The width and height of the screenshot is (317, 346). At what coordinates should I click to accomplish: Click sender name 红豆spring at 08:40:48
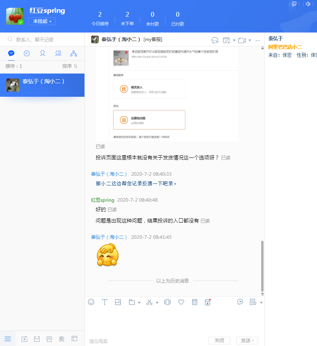tap(102, 200)
